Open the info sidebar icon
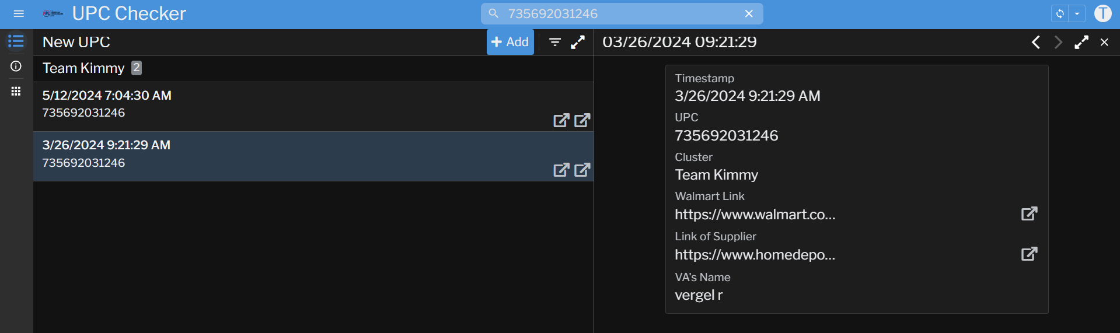This screenshot has height=333, width=1120. click(16, 66)
